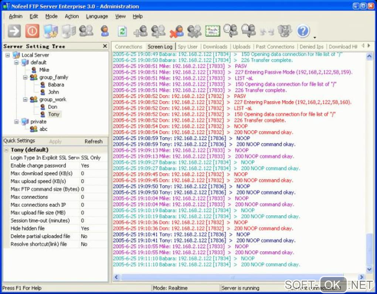Click the Session time-out value field

pyautogui.click(x=94, y=220)
